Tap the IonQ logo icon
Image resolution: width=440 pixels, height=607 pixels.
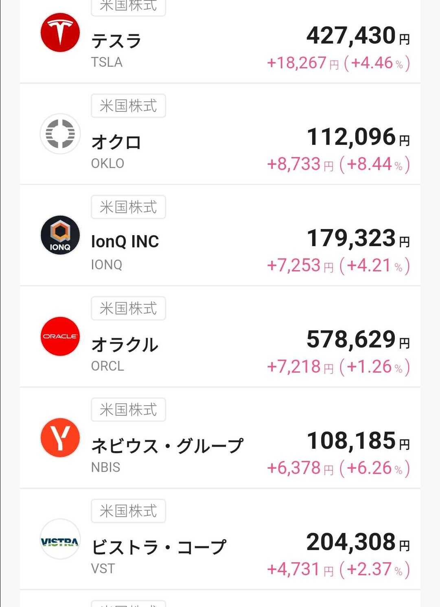(60, 235)
